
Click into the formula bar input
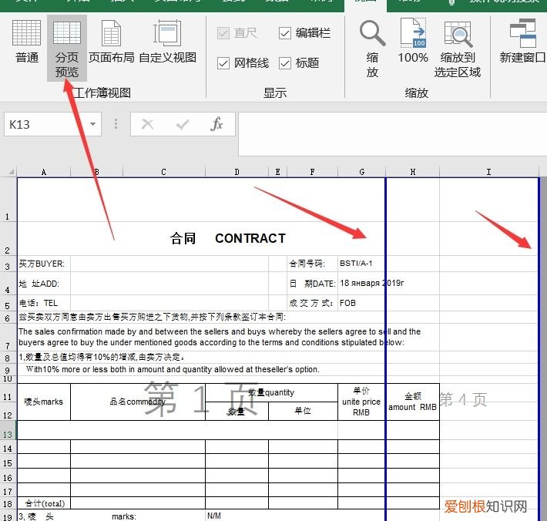pos(392,134)
